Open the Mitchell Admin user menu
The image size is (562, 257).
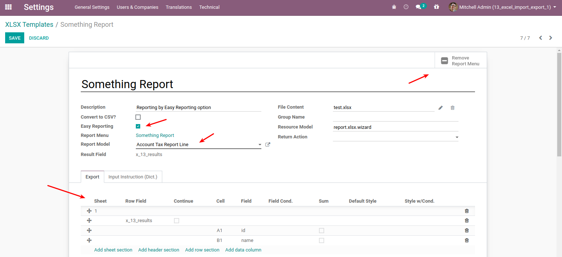[x=503, y=7]
